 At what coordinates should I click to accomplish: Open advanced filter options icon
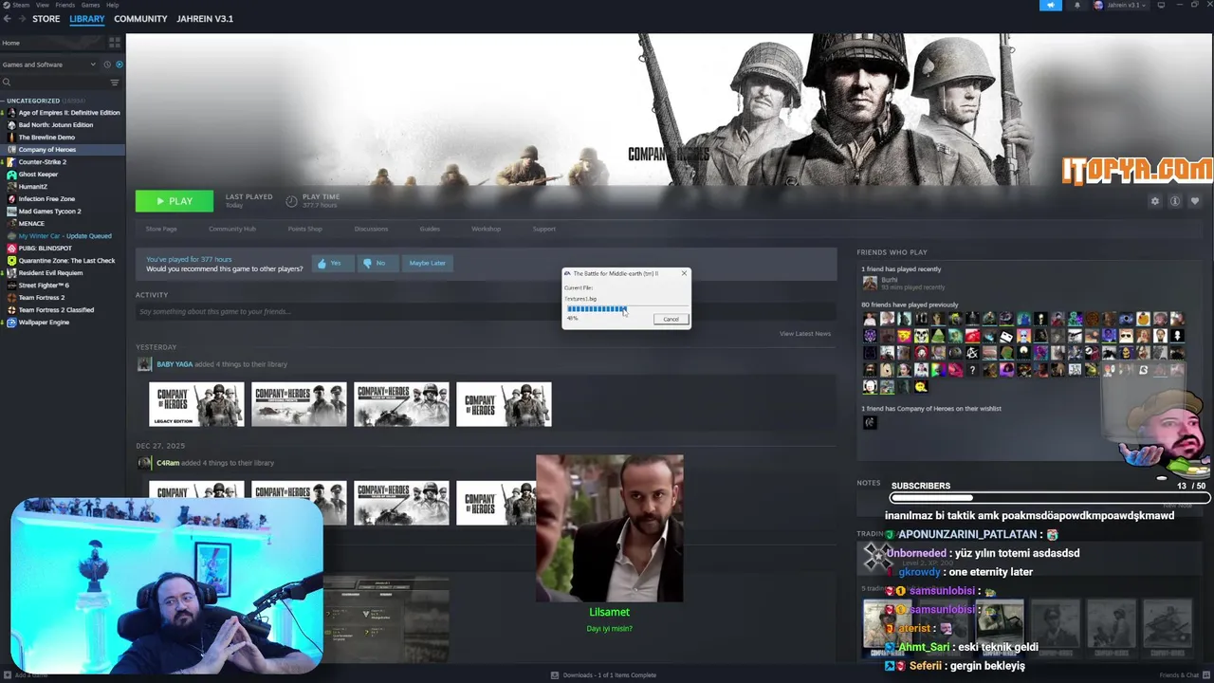click(x=115, y=83)
